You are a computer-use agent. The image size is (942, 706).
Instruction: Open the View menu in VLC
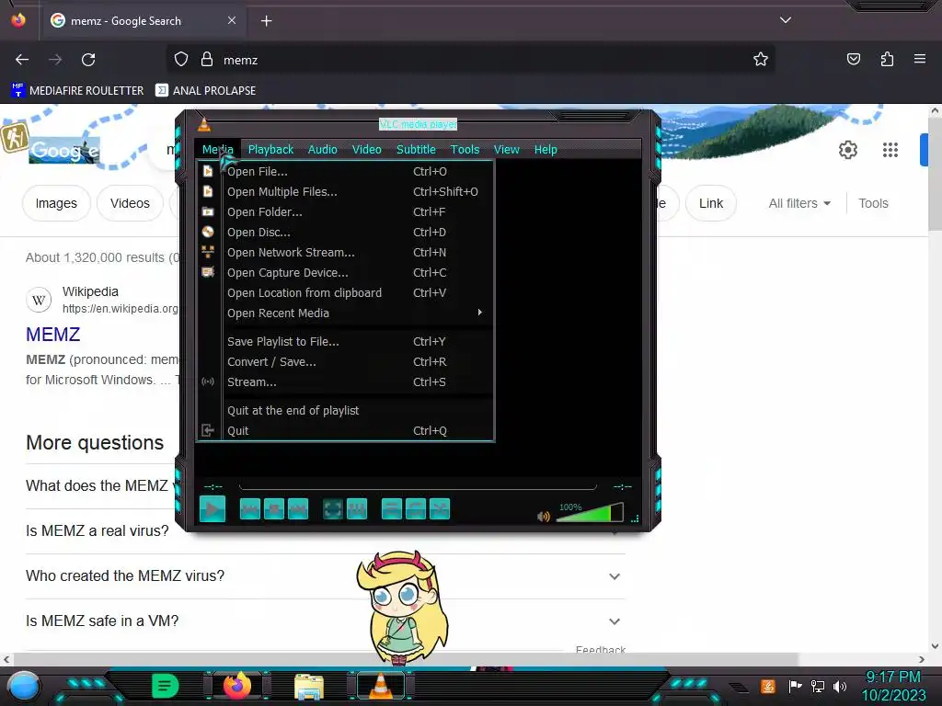(x=507, y=150)
